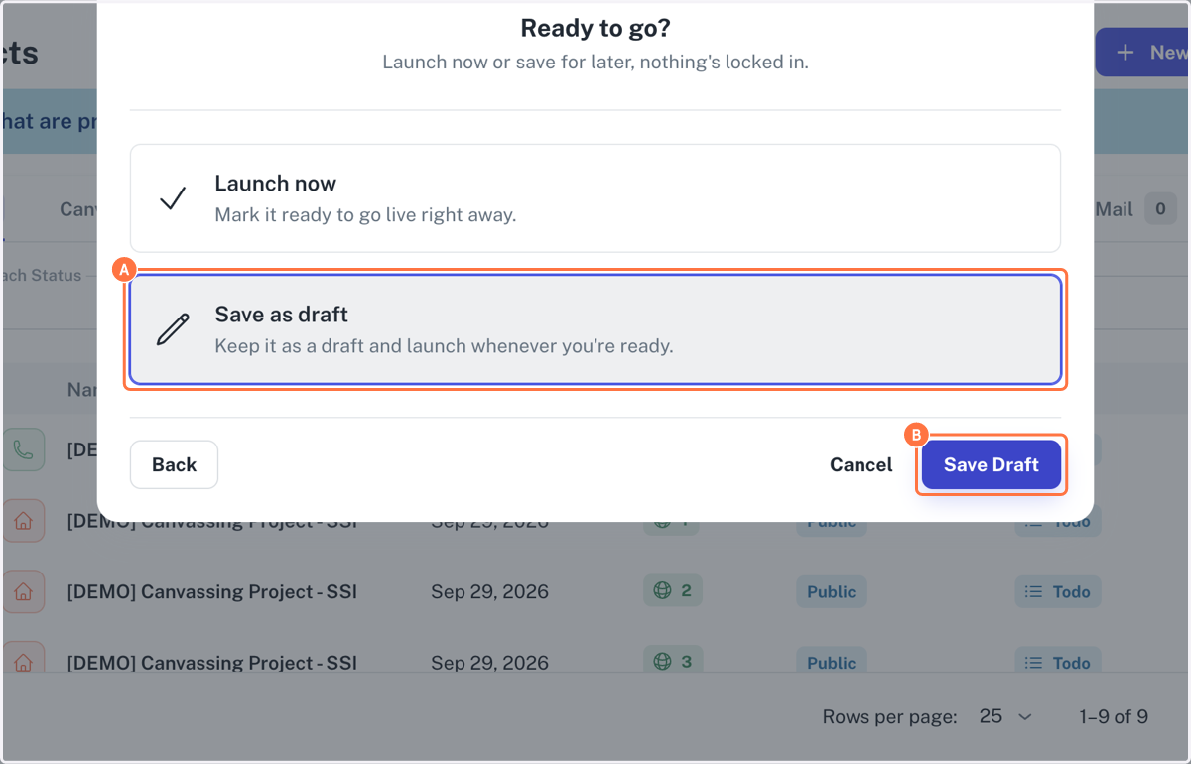
Task: Click the globe badge showing 3
Action: click(x=672, y=662)
